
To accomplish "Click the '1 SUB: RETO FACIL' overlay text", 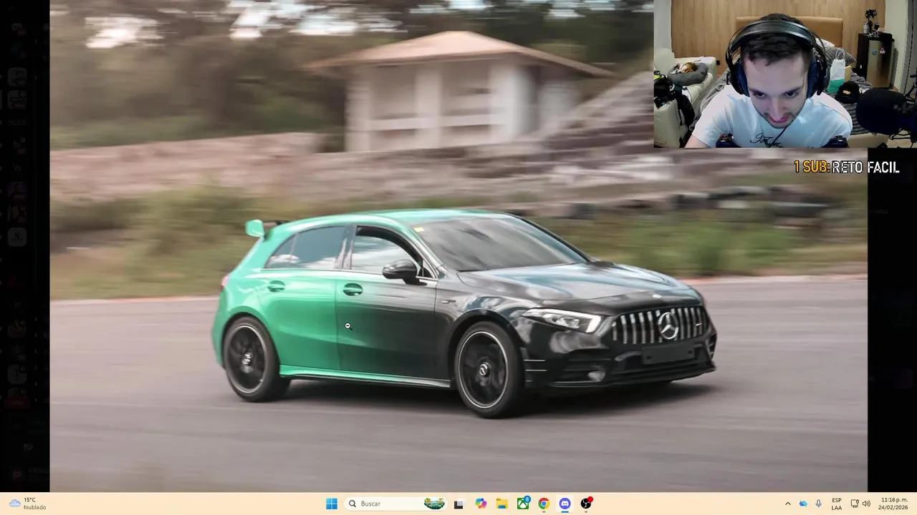I will [x=846, y=167].
